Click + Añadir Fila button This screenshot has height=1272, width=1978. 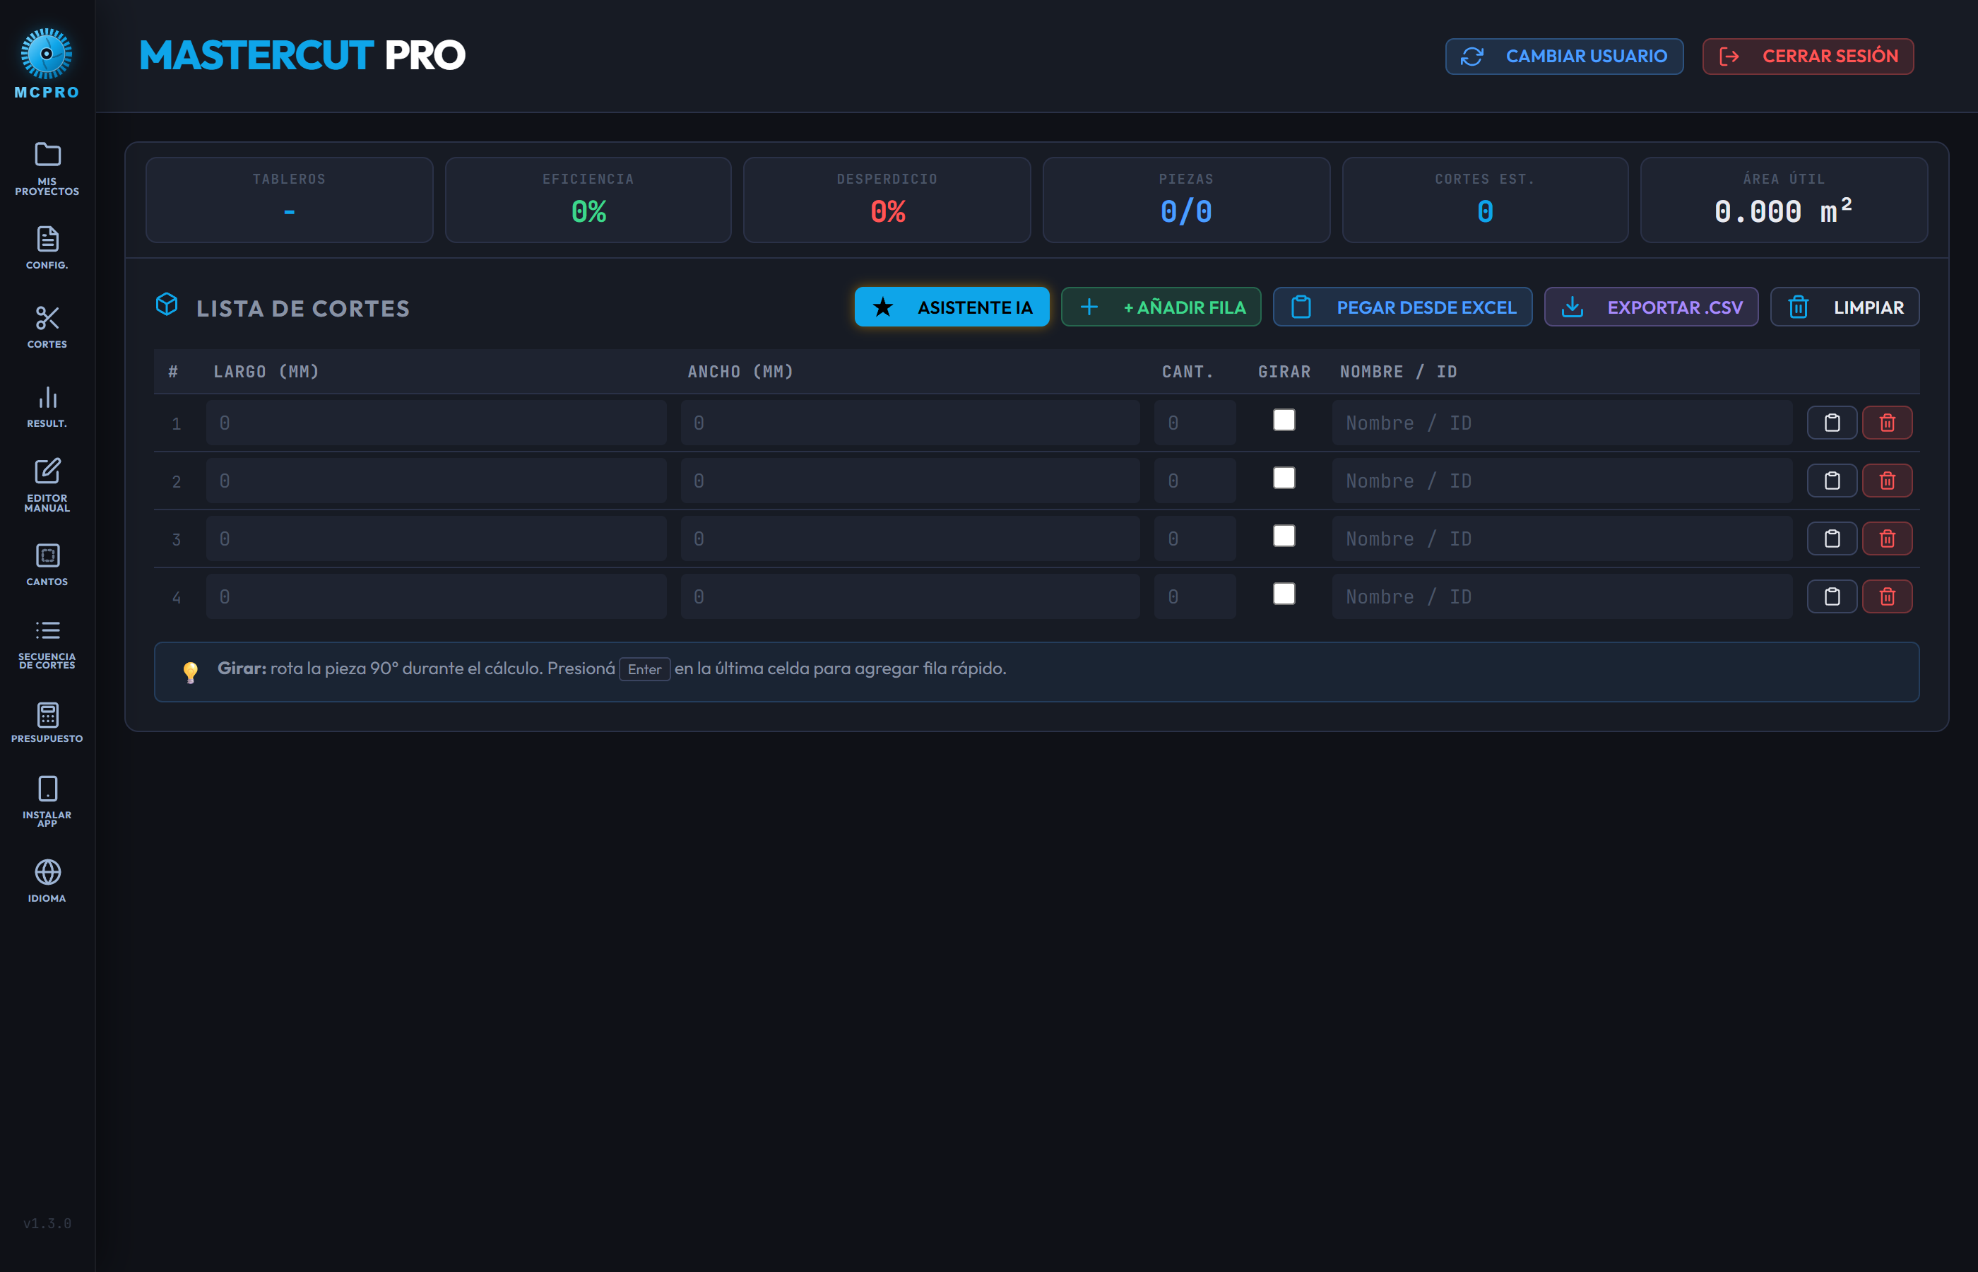click(x=1161, y=307)
